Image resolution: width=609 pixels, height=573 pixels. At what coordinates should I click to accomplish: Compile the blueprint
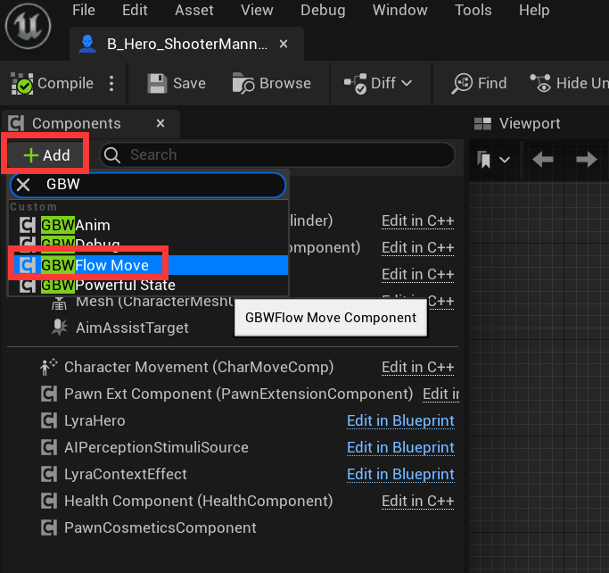point(53,83)
